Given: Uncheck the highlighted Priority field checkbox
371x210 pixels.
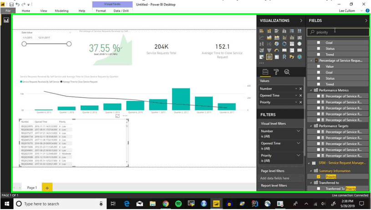Looking at the screenshot, I should tap(319, 177).
